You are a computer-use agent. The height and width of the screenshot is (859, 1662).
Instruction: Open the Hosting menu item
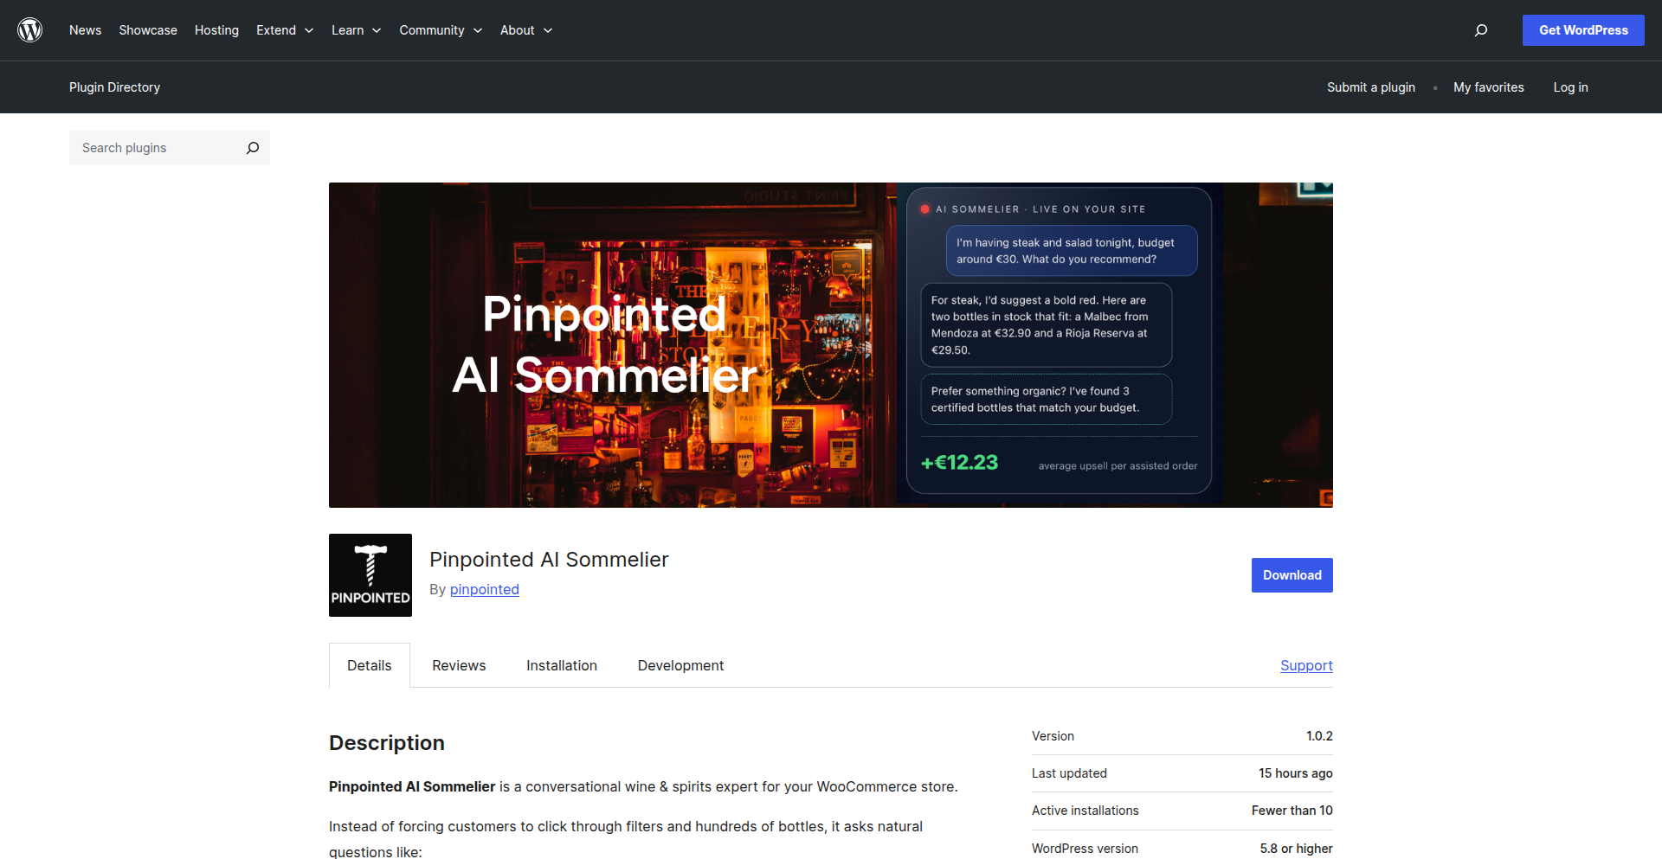[x=216, y=30]
